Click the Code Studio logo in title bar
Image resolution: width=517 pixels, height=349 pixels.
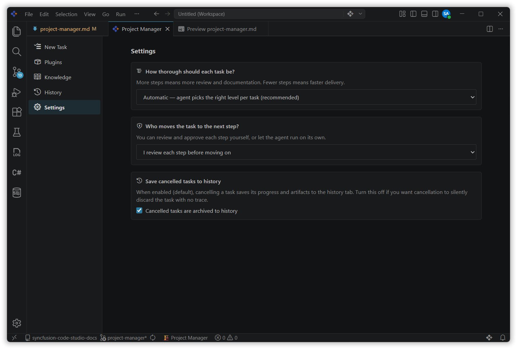[14, 14]
